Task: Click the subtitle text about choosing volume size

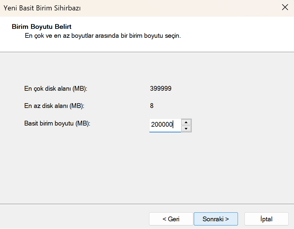Action: [102, 36]
